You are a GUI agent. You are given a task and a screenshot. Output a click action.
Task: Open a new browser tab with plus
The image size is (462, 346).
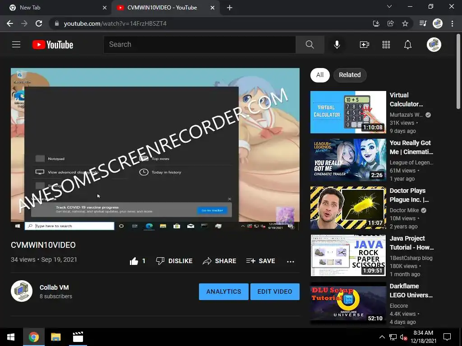pos(230,8)
